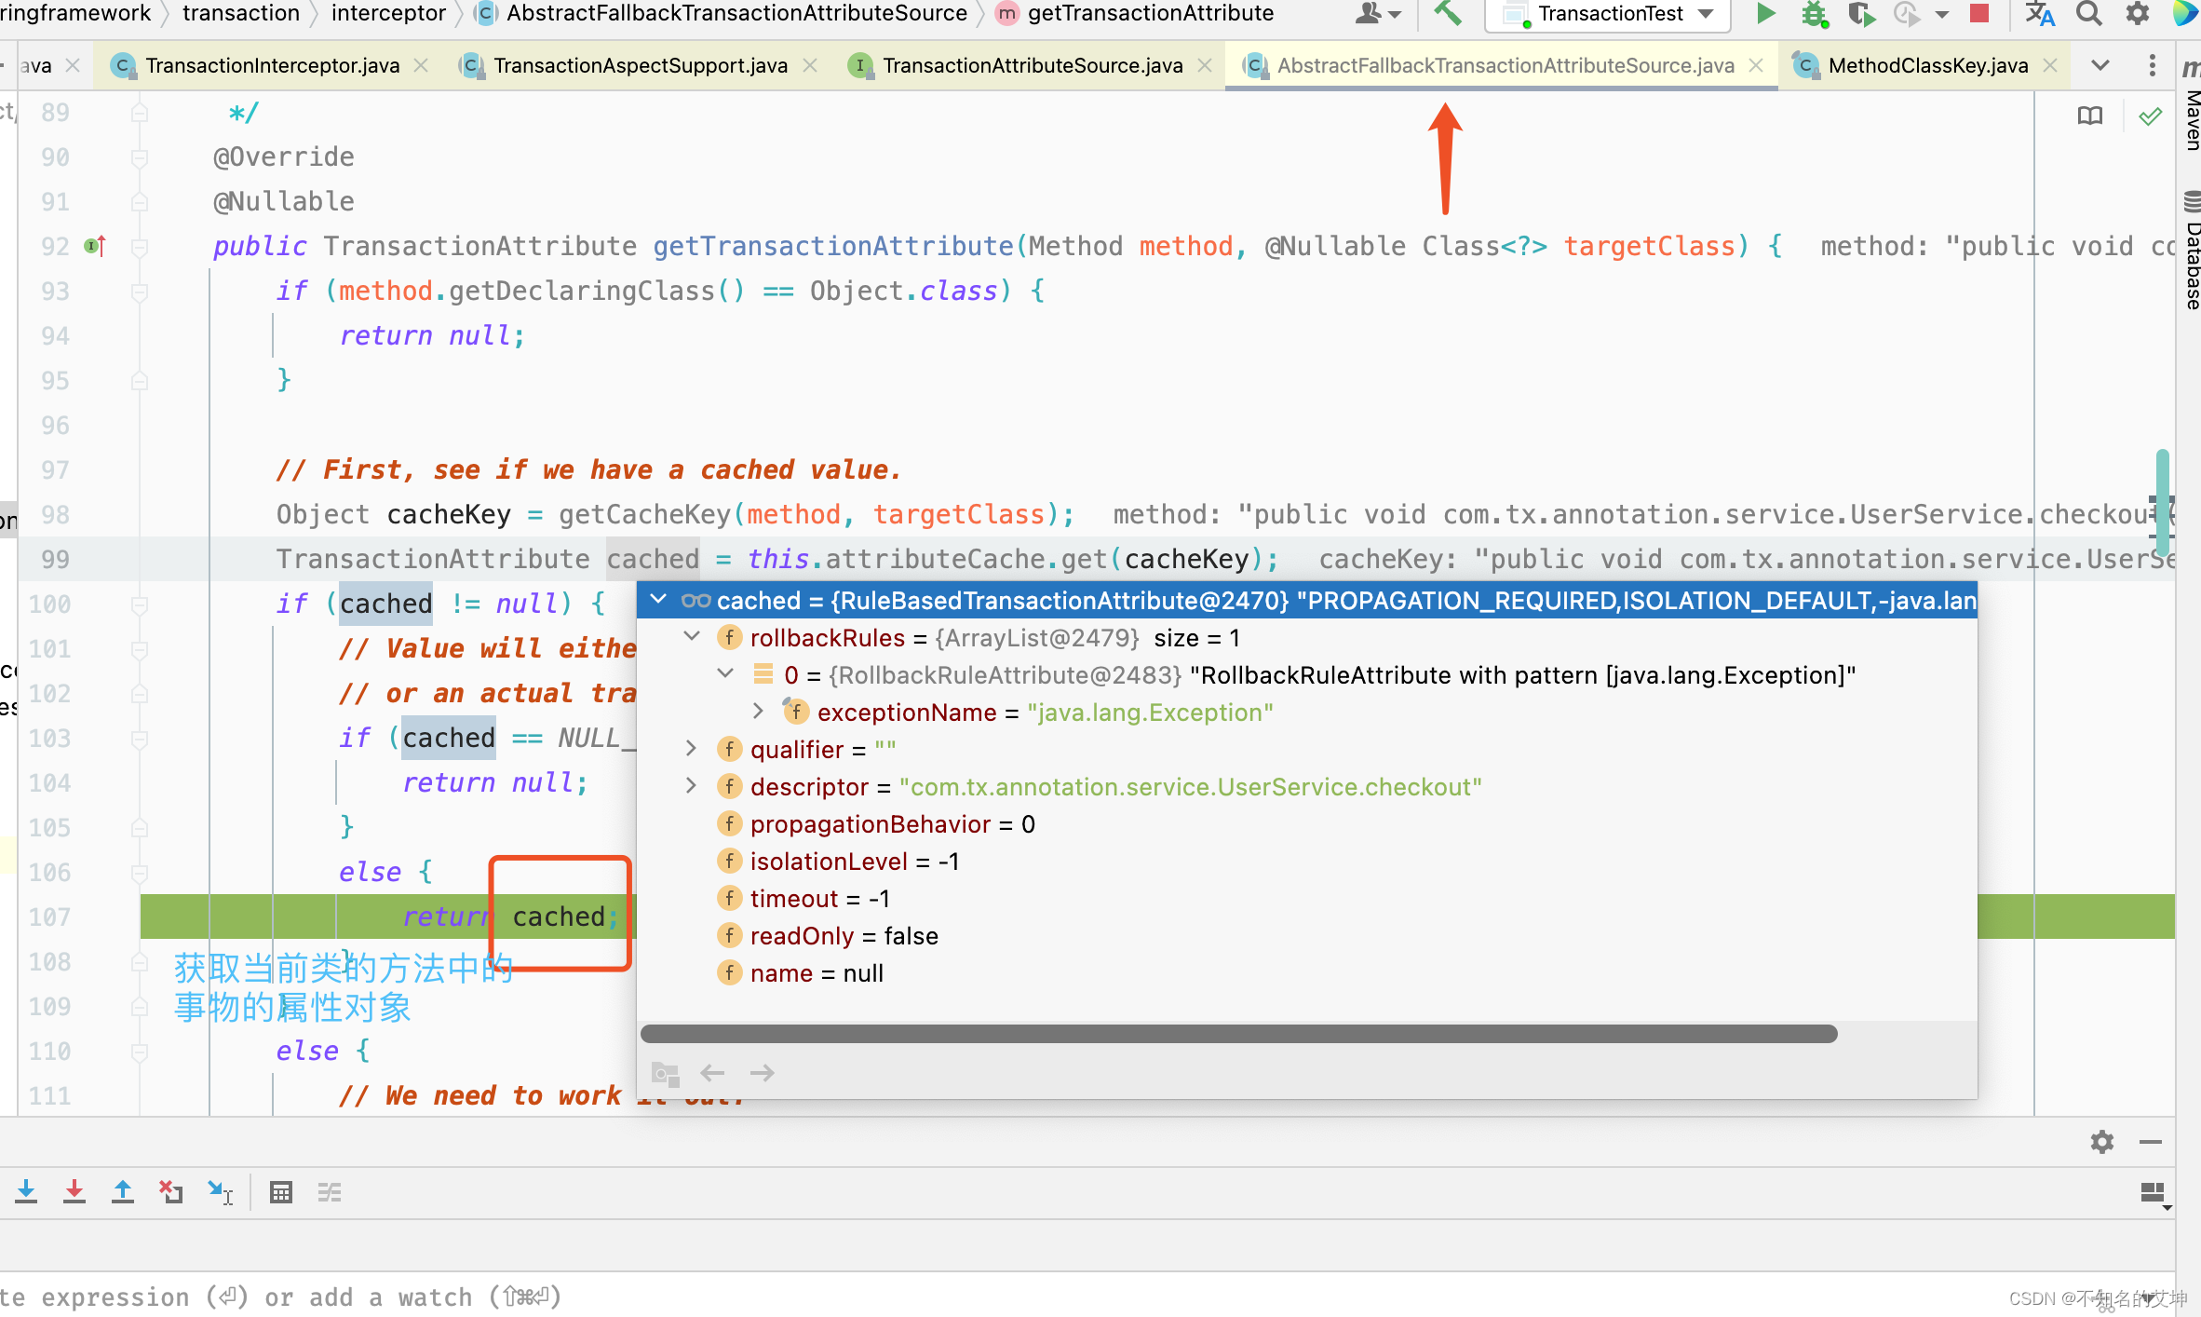
Task: Toggle Reader Mode book icon in the editor
Action: pos(2090,115)
